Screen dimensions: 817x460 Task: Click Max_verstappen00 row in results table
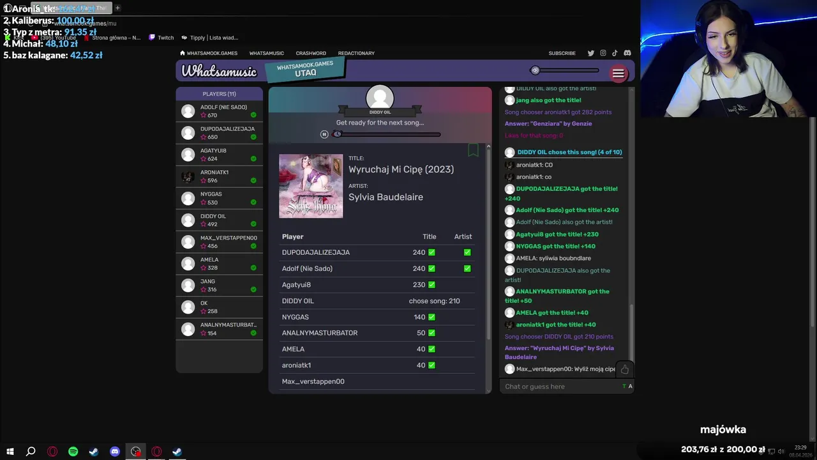pyautogui.click(x=378, y=381)
